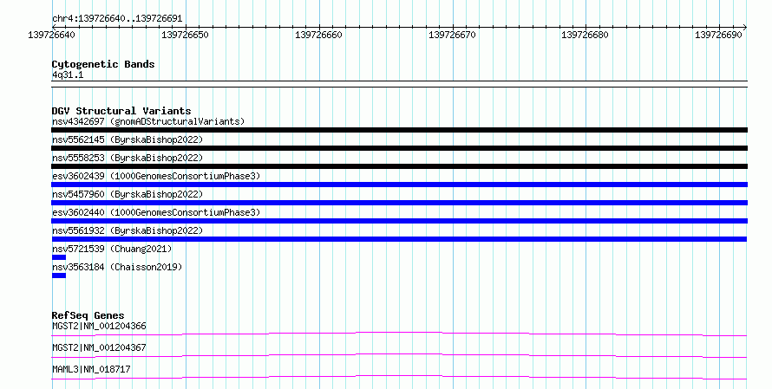Click ruler tick label 139726660
Viewport: 772px width, 389px height.
click(318, 35)
